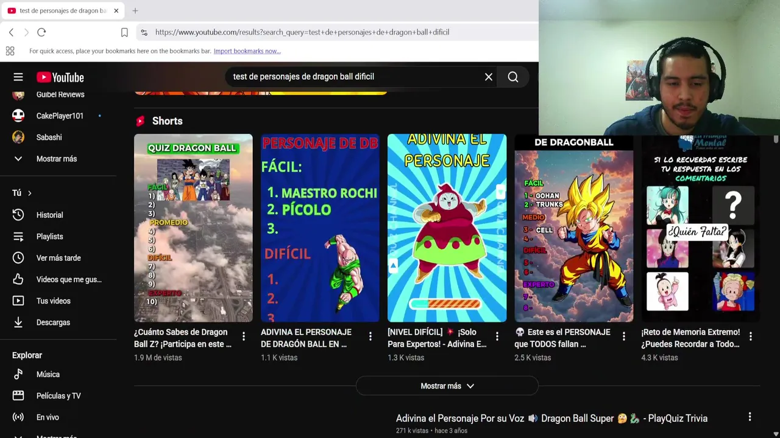Open Adivina el Personaje short thumbnail
The image size is (780, 438).
(x=447, y=228)
